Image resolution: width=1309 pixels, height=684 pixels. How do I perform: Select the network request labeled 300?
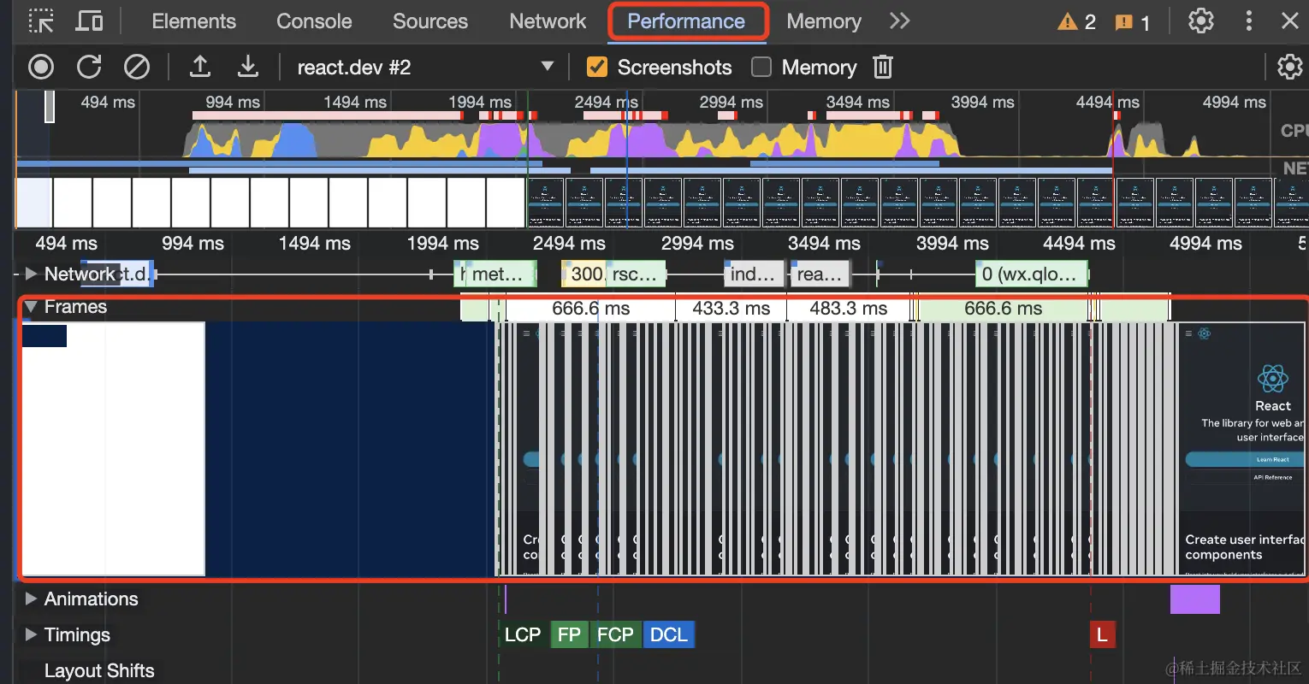coord(584,274)
